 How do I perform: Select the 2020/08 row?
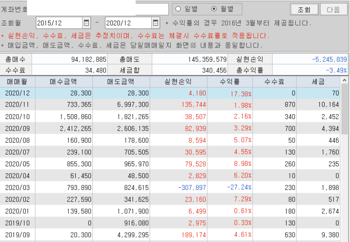(x=170, y=140)
